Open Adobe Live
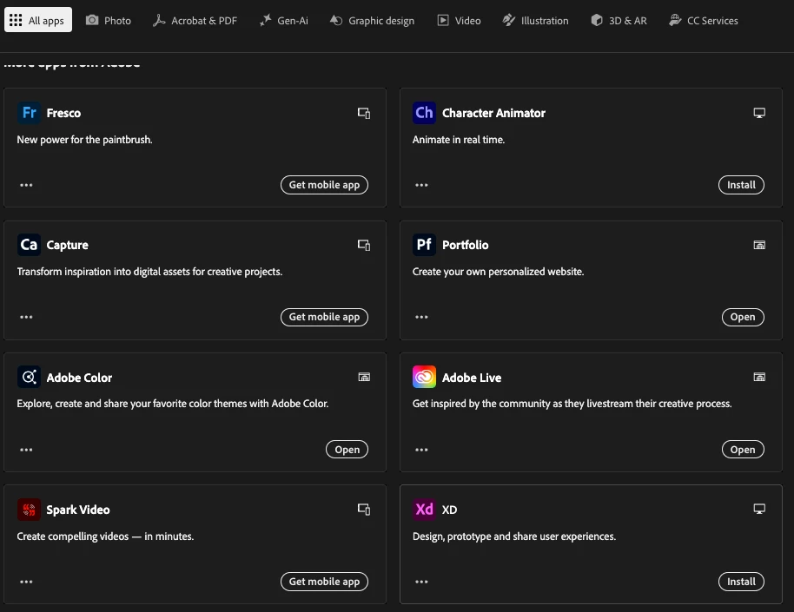The width and height of the screenshot is (794, 612). click(743, 450)
